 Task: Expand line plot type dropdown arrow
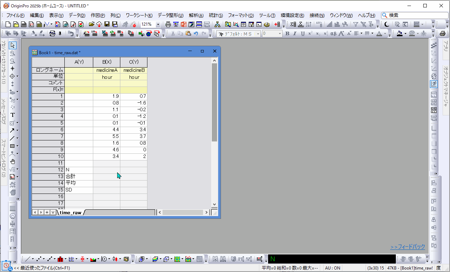33,259
